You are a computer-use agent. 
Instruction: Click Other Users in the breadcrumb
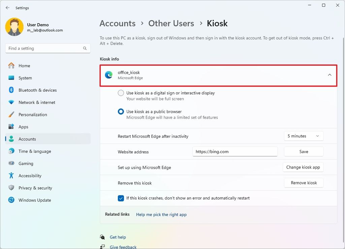click(171, 23)
